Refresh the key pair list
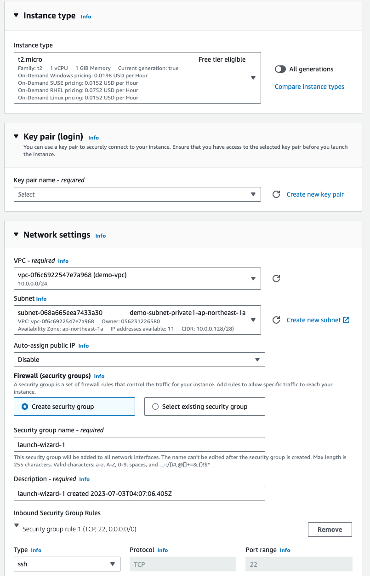The width and height of the screenshot is (370, 576). 276,194
